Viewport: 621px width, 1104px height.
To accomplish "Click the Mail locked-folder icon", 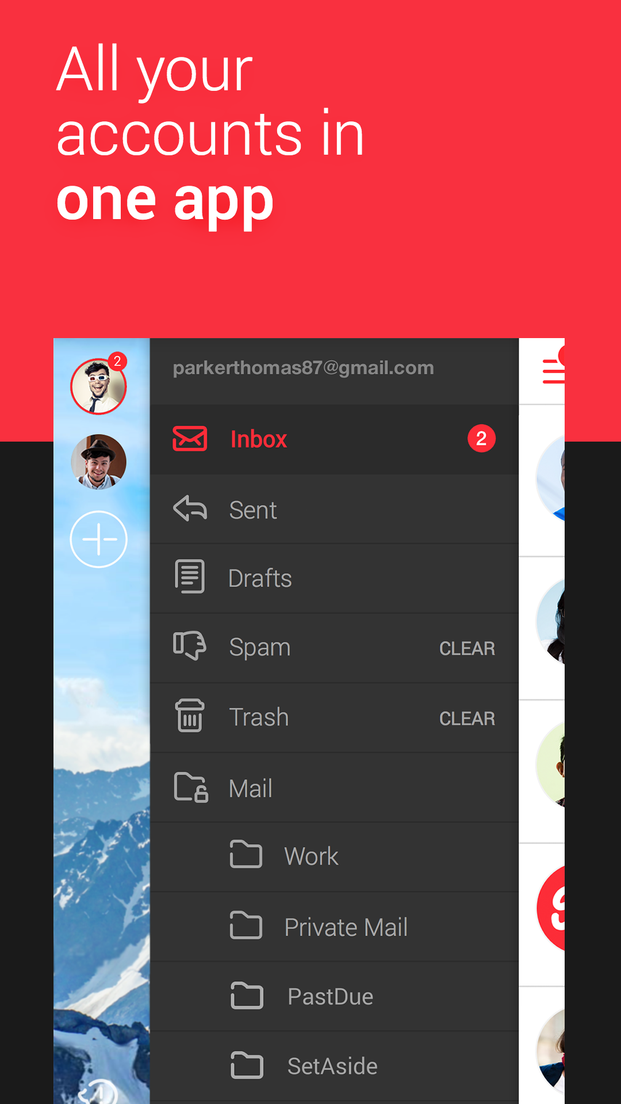I will [191, 787].
